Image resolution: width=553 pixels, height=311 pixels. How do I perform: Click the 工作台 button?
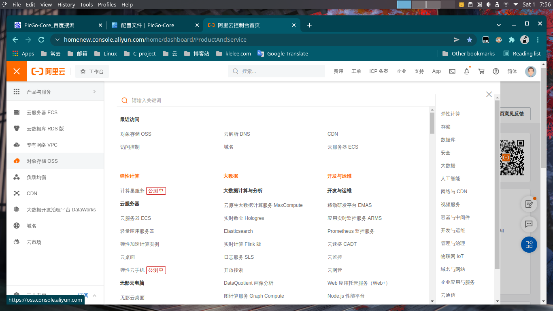click(92, 71)
